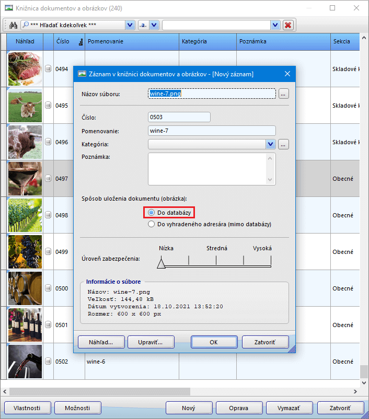
Task: Confirm the new record with OK
Action: 213,342
